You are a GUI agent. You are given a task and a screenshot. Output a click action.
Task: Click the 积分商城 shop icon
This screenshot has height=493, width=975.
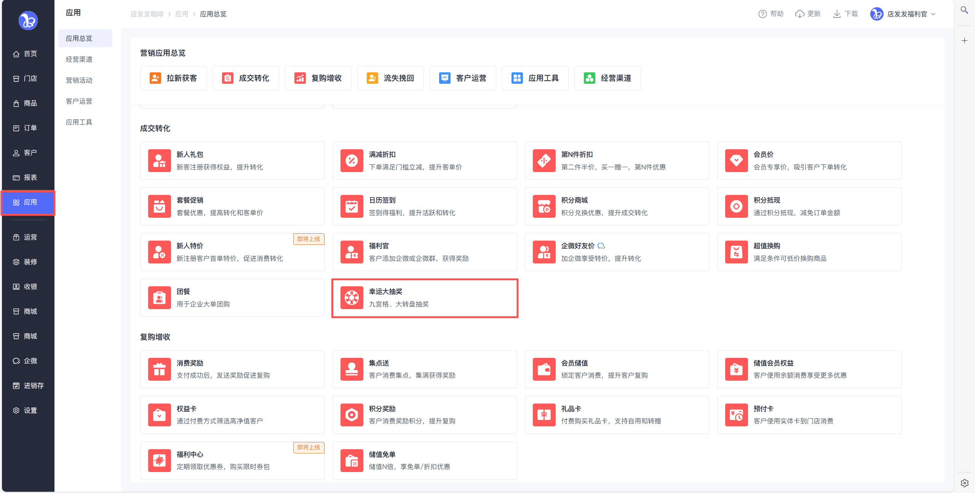(x=543, y=206)
